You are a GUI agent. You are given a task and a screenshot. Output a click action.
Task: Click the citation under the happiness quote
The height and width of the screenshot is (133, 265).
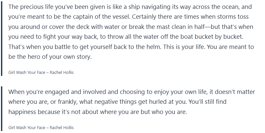coord(41,126)
